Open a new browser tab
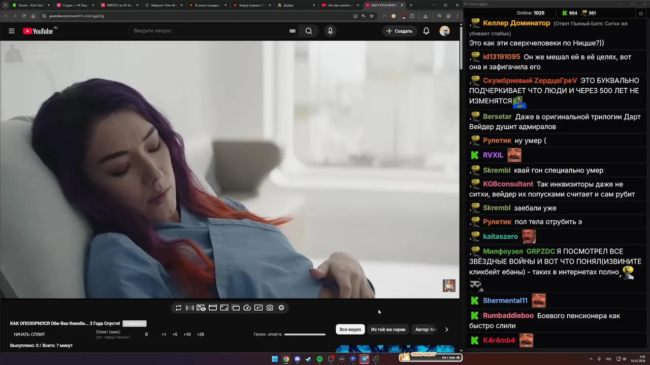 pyautogui.click(x=411, y=5)
